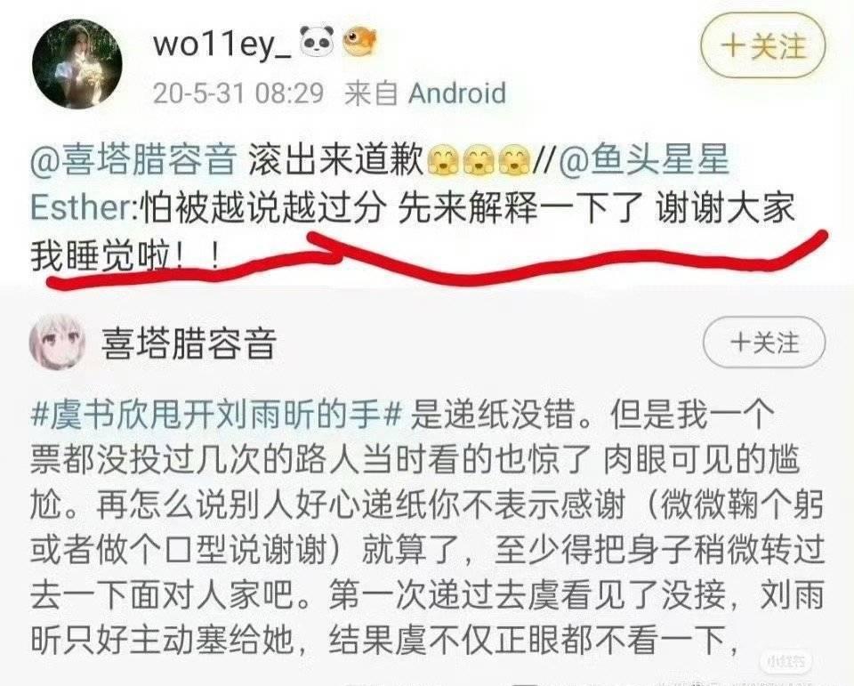Click the middle covering-face emoji
Screen dimensions: 854x686
click(x=479, y=161)
